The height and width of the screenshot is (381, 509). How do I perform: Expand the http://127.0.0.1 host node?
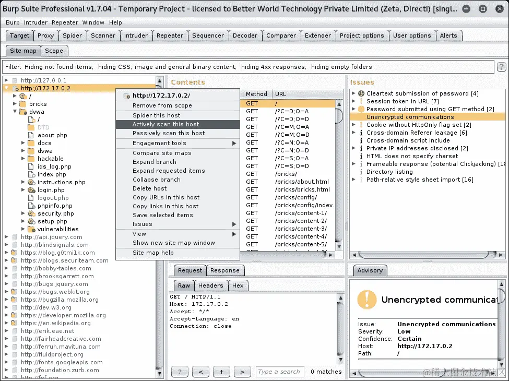(x=6, y=80)
